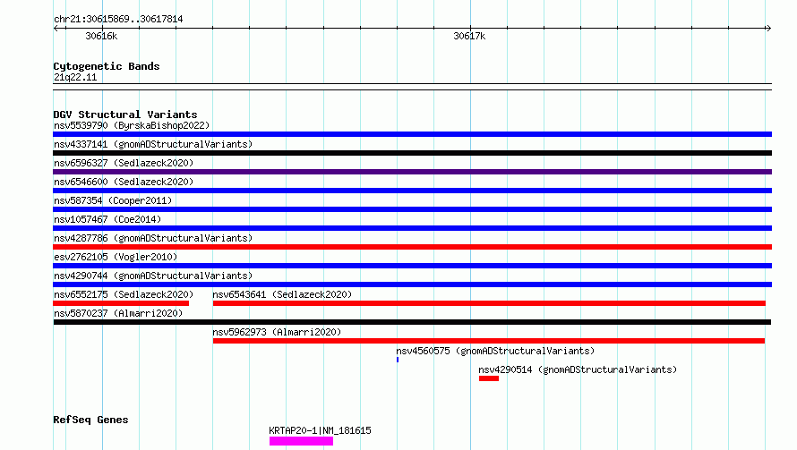The height and width of the screenshot is (450, 797).
Task: Open the nsv4560575 (gnomADStructuralVariants) label
Action: pos(495,351)
